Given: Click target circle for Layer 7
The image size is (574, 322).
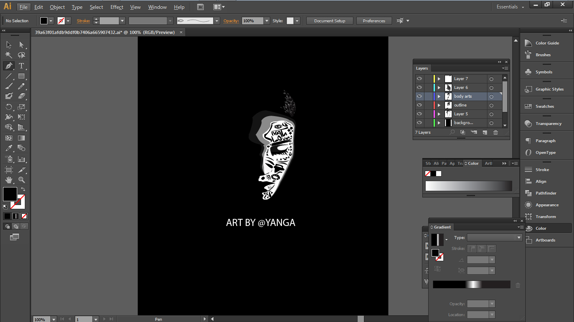Looking at the screenshot, I should point(491,79).
